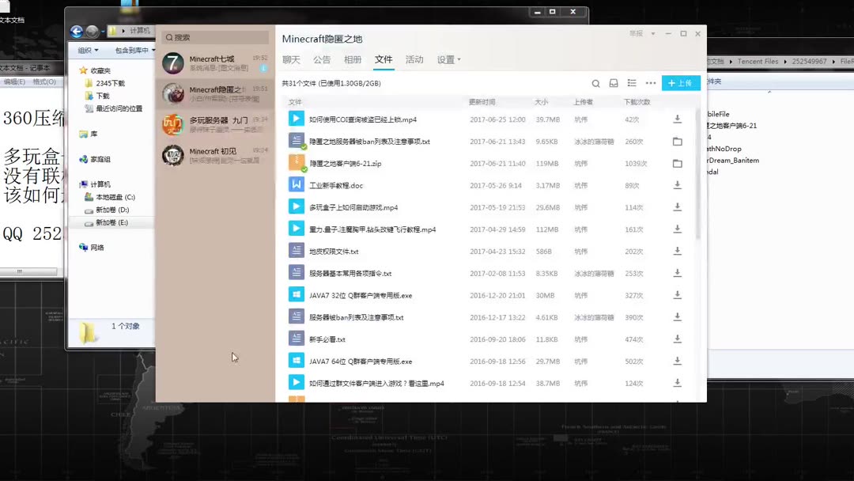
Task: Open search in the group files toolbar
Action: (596, 83)
